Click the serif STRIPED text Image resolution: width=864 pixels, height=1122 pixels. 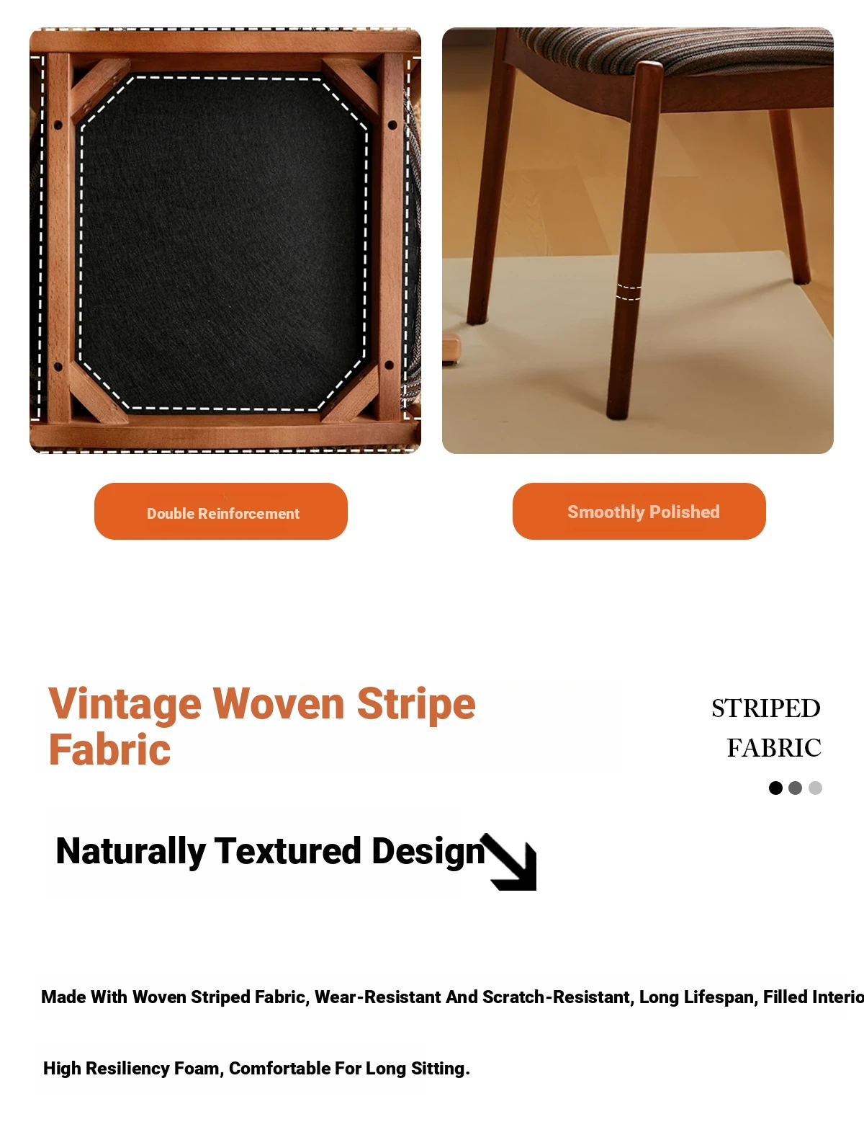765,708
